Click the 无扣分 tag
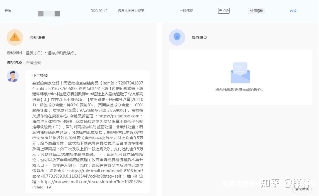 coord(224,11)
